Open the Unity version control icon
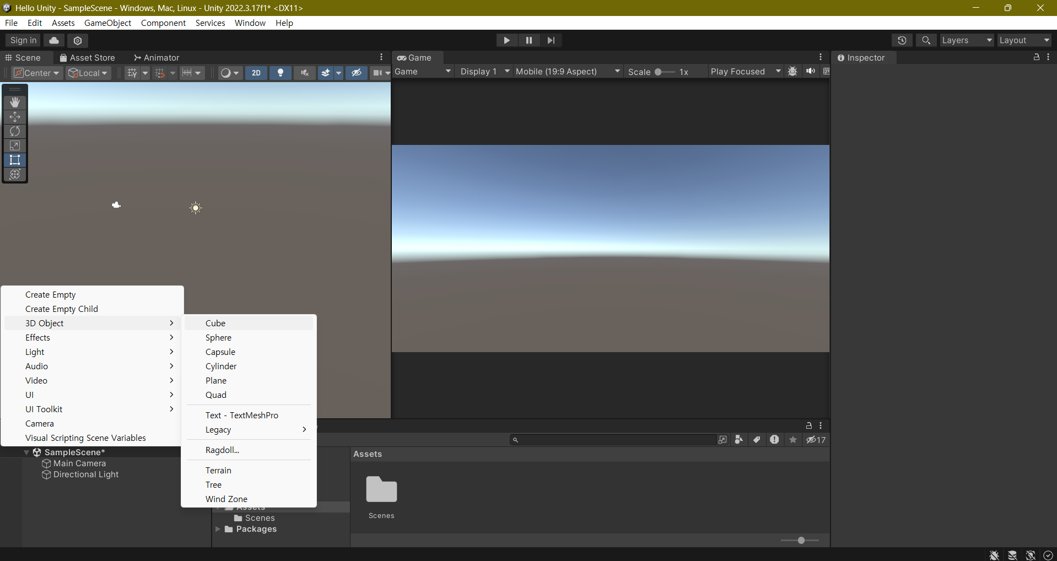This screenshot has width=1057, height=561. pos(78,40)
